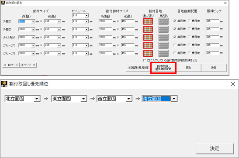This screenshot has height=158, width=239.
Task: Click 決定 in the 割付取回し優先順位 dialog
Action: point(215,148)
